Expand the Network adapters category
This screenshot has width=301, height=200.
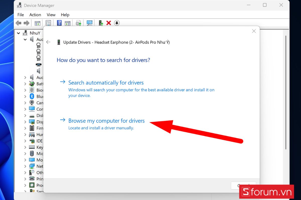(25, 166)
